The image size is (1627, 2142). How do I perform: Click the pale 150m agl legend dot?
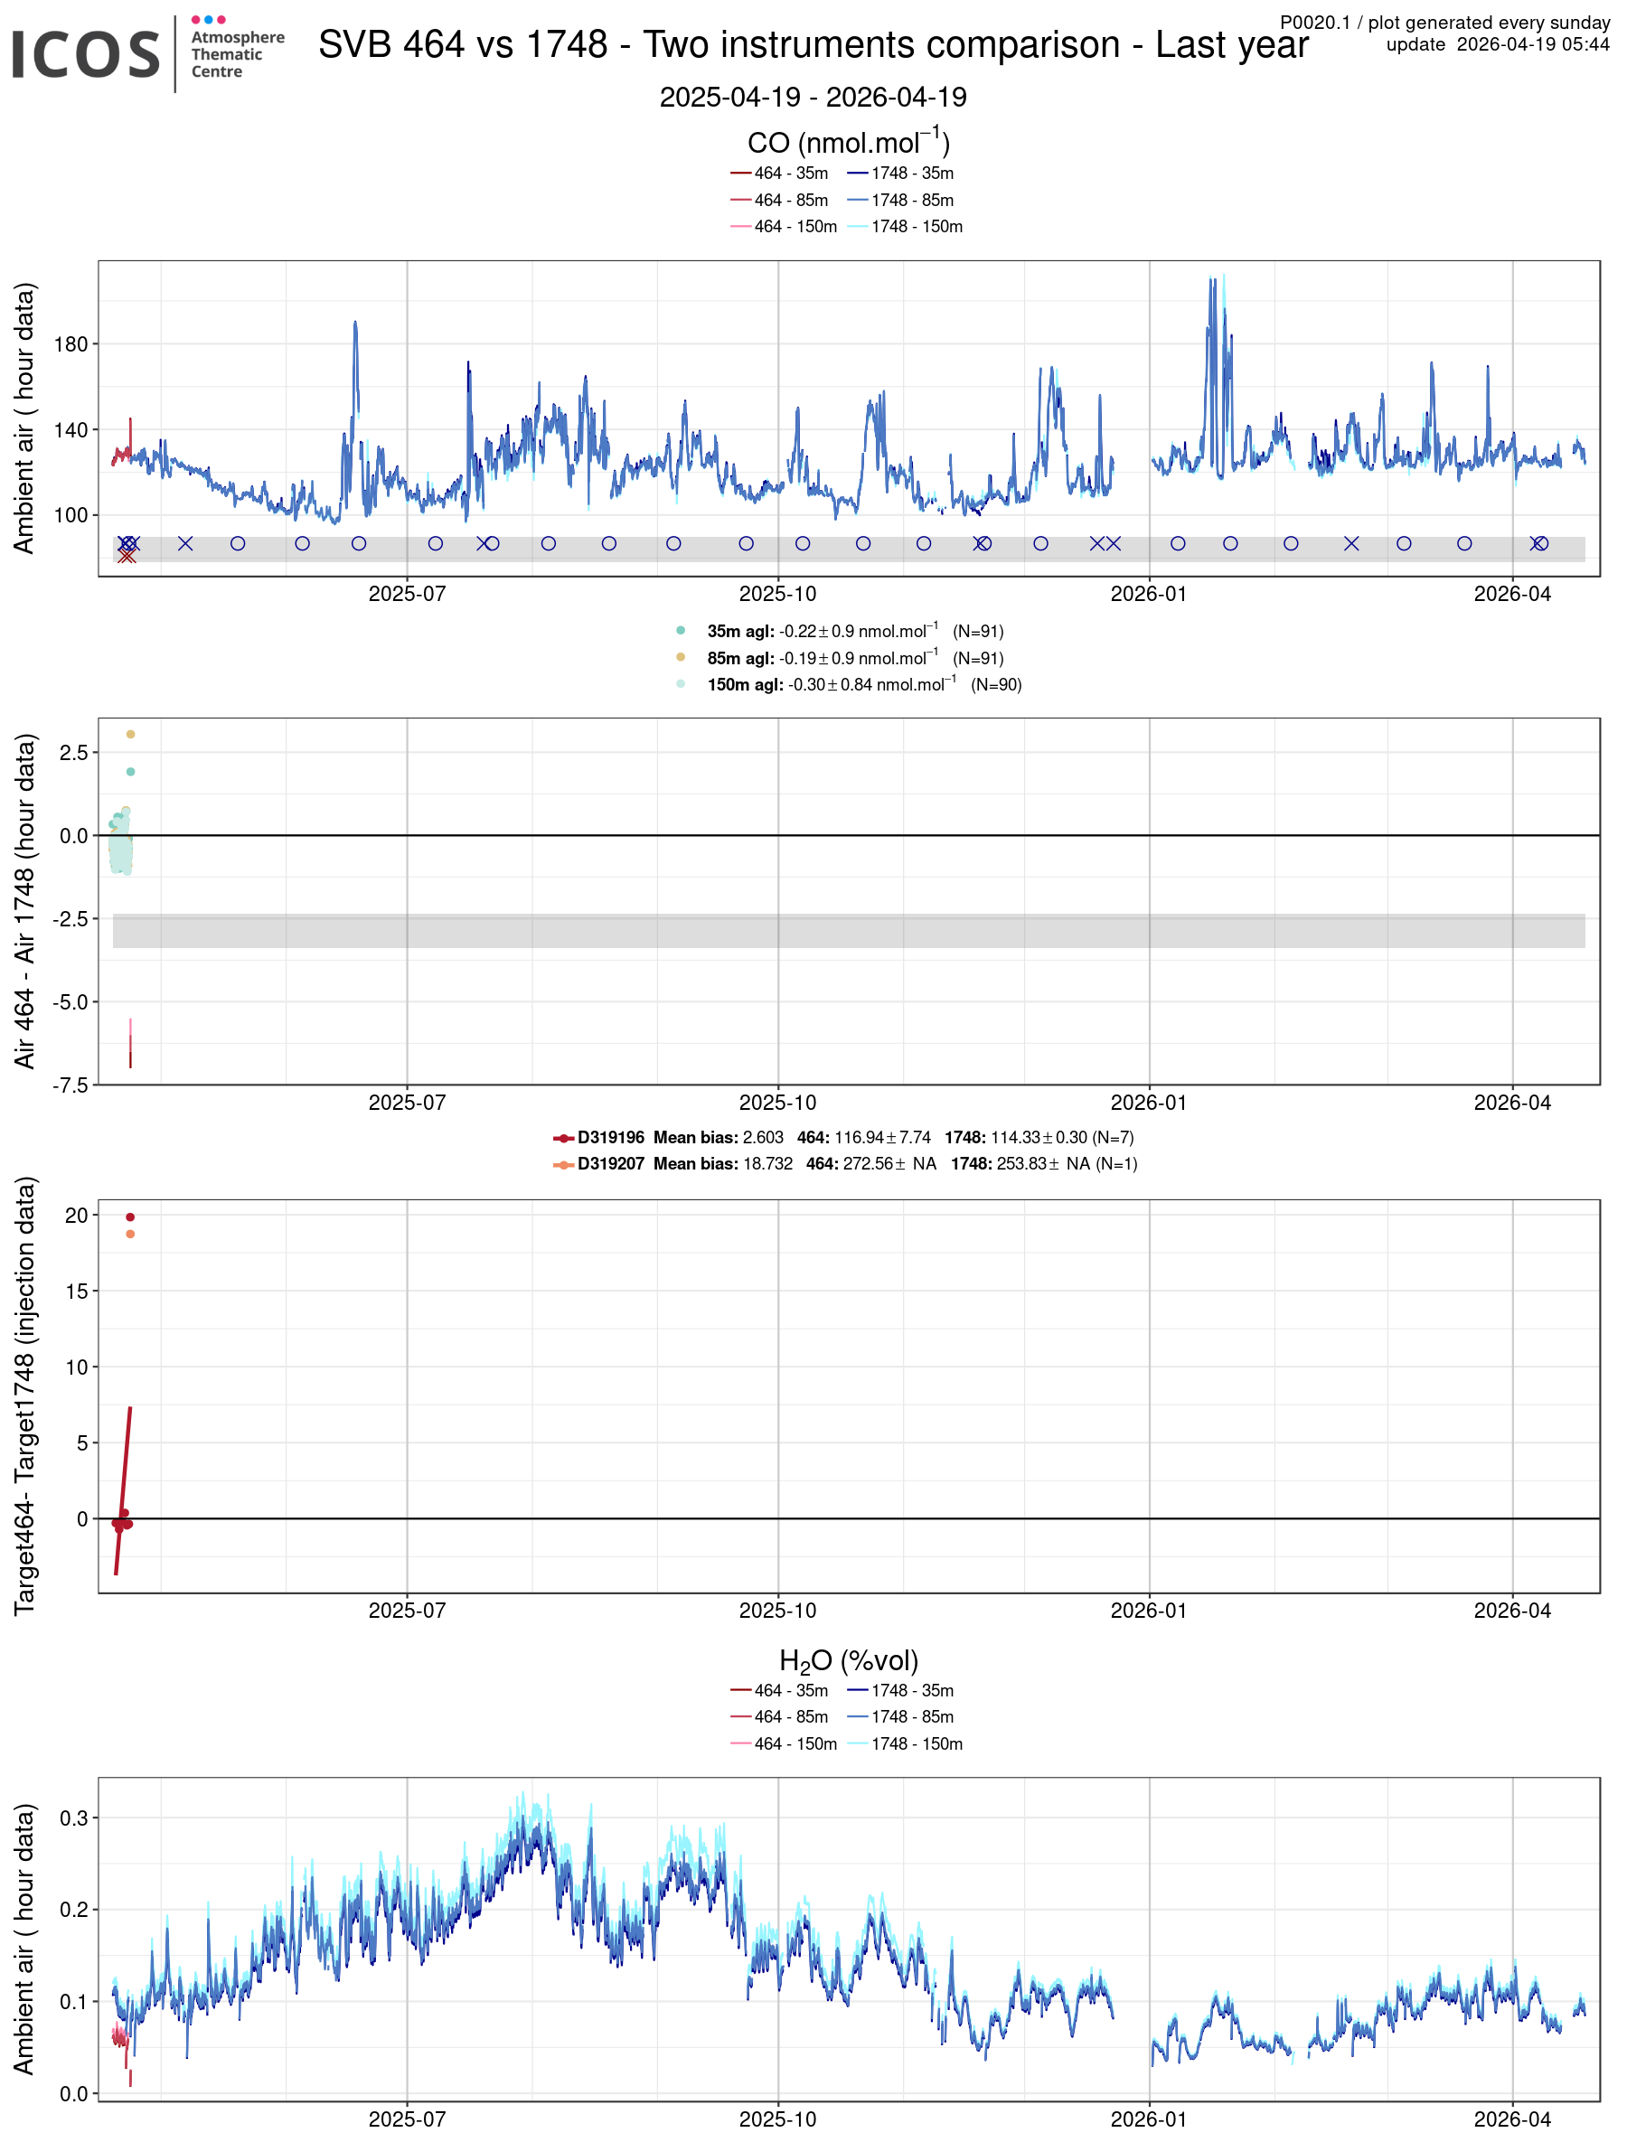click(x=681, y=683)
